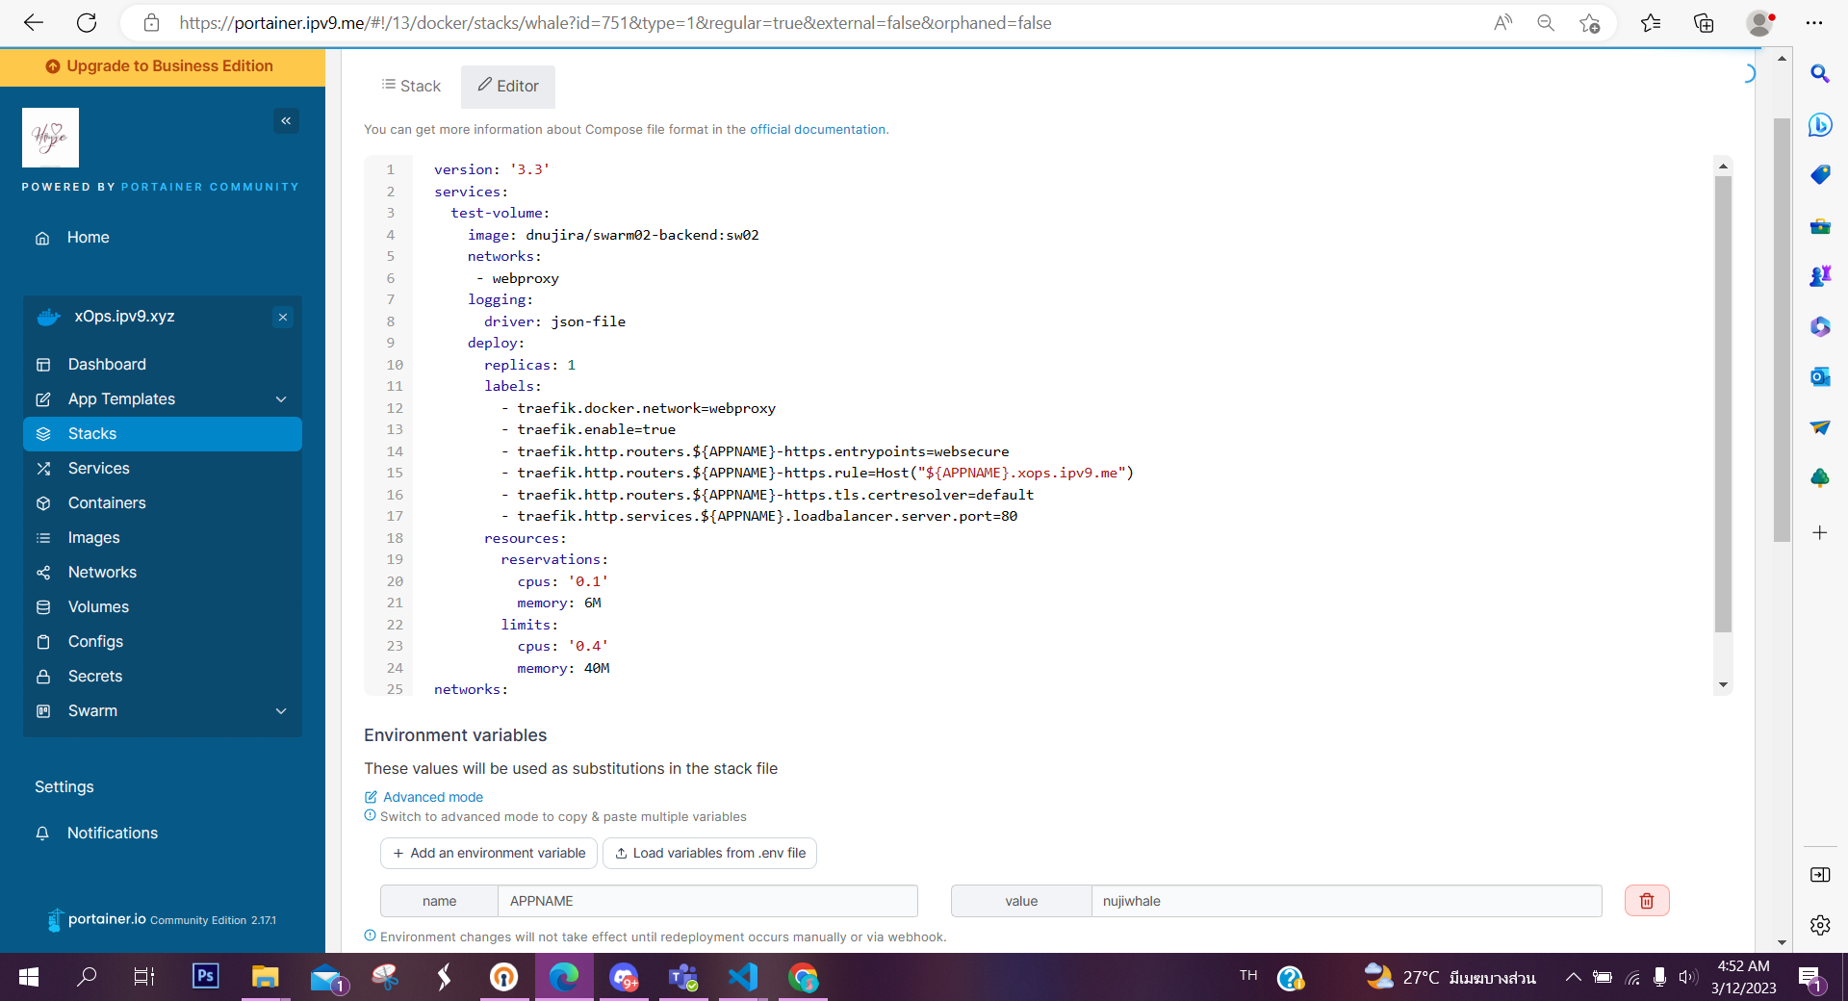Open the Containers section

(x=106, y=502)
